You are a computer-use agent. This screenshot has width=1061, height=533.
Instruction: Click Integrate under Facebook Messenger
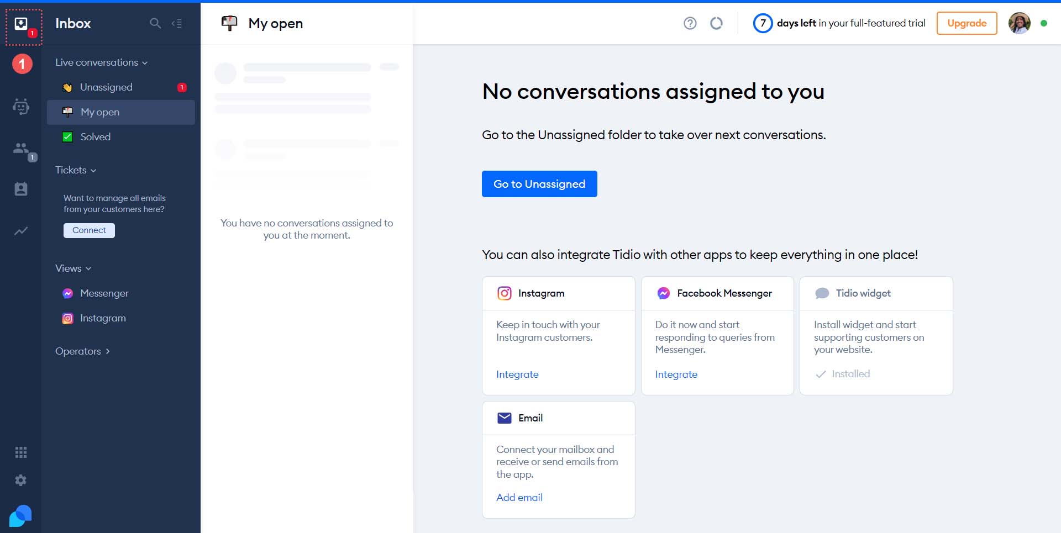(x=676, y=374)
